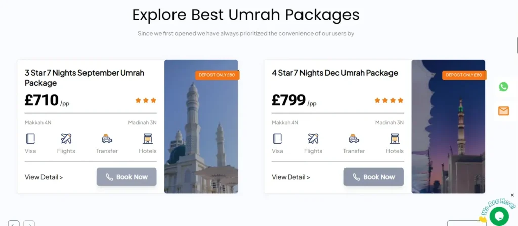Click the white mosque minaret image
Screen dimensions: 518x226
(201, 126)
